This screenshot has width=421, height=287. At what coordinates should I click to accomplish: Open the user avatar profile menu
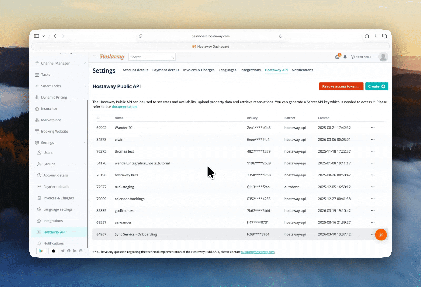[383, 57]
